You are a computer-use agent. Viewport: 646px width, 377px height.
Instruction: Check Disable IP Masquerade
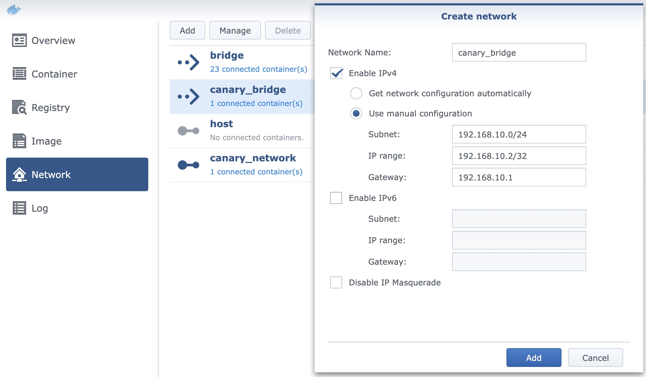(x=336, y=282)
